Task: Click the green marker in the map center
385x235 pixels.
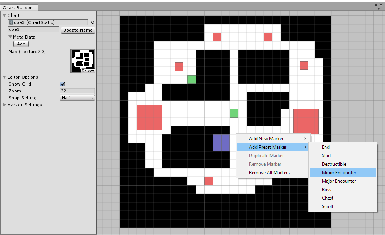Action: [x=234, y=113]
